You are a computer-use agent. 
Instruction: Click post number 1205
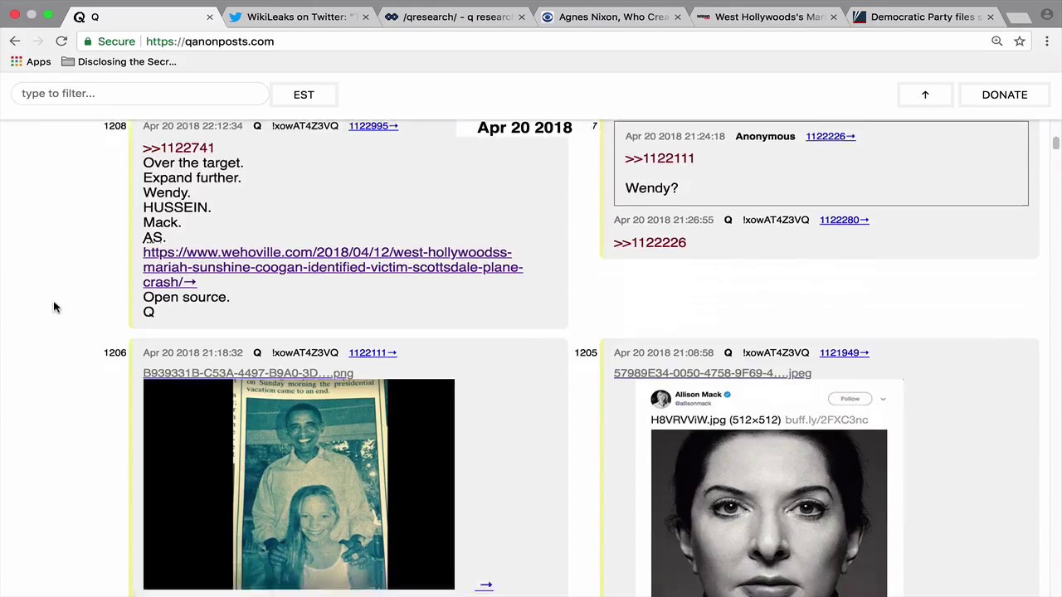point(586,352)
